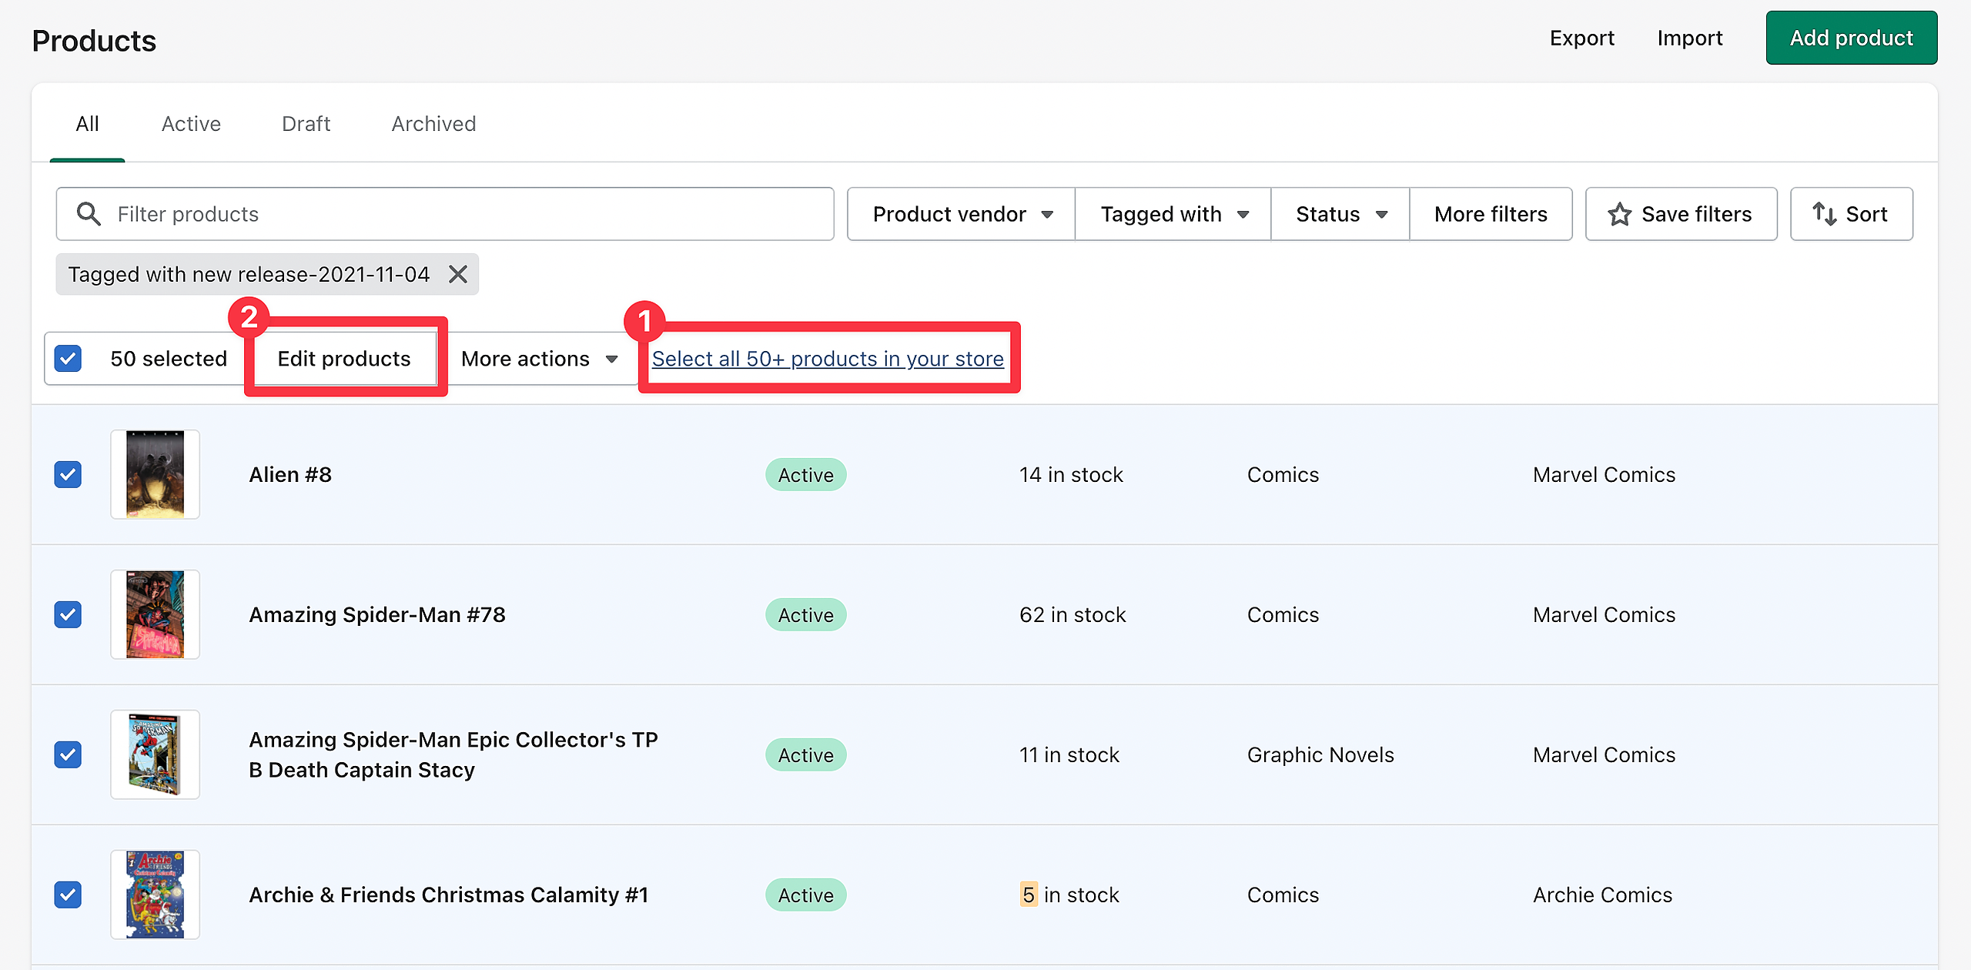Uncheck the Alien #8 product checkbox
This screenshot has height=970, width=1971.
coord(69,474)
